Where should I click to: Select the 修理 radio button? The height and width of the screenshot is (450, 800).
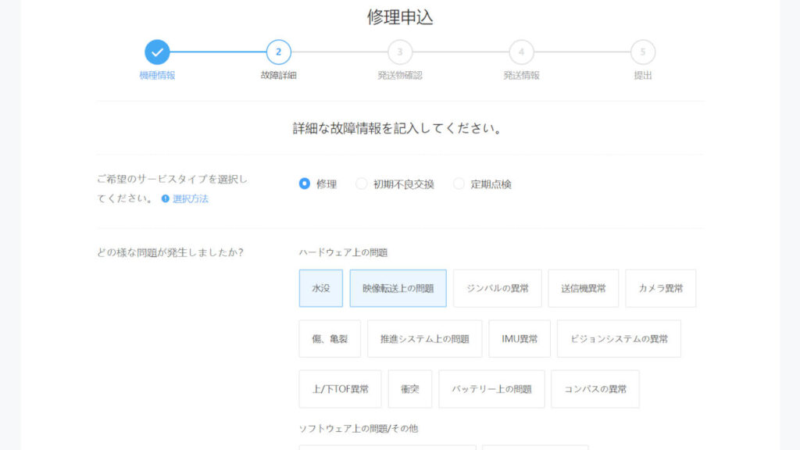tap(305, 184)
